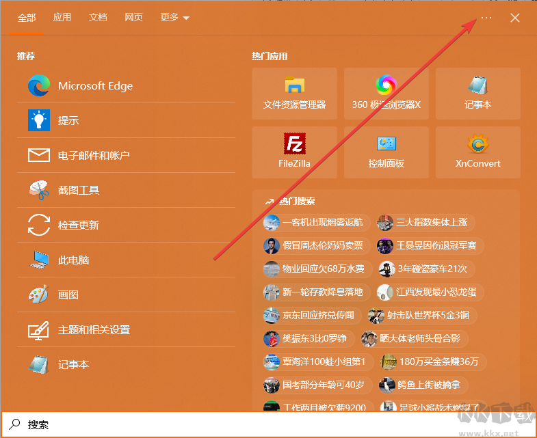The image size is (537, 438).
Task: Click the three-dot options icon
Action: pos(486,18)
